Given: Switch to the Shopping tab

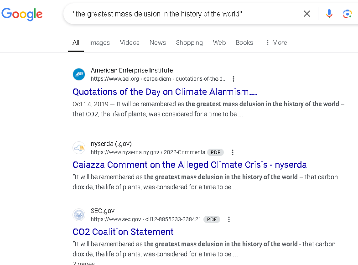Looking at the screenshot, I should click(189, 43).
